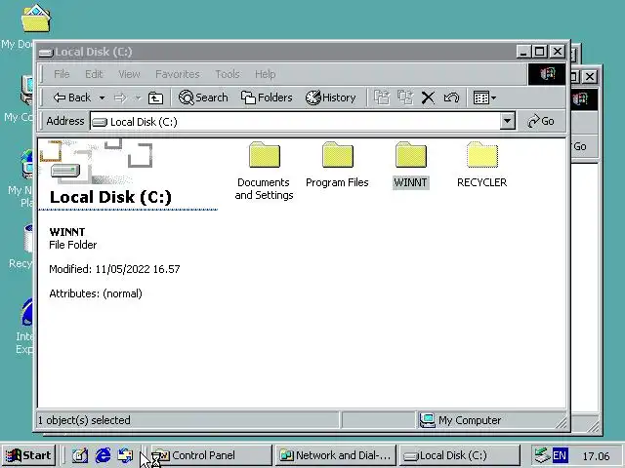Open the Views dropdown button
625x468 pixels.
484,97
